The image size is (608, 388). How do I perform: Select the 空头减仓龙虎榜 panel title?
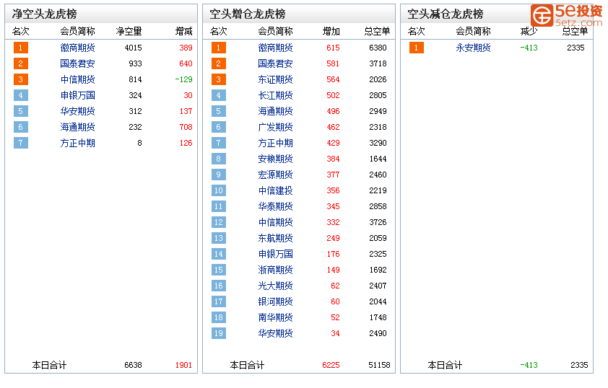click(x=445, y=14)
